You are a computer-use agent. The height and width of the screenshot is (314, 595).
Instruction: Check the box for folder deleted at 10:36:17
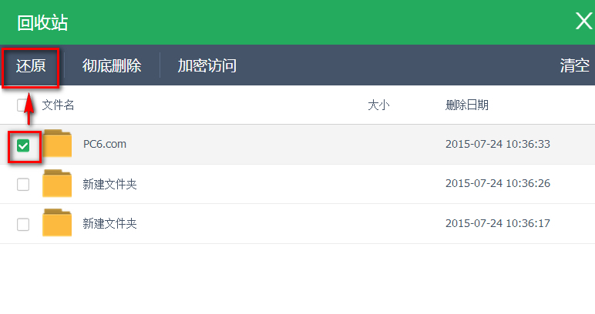(23, 224)
